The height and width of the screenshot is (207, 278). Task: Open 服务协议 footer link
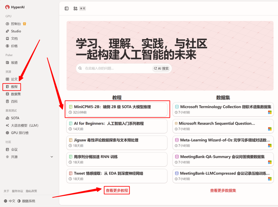[18, 191]
